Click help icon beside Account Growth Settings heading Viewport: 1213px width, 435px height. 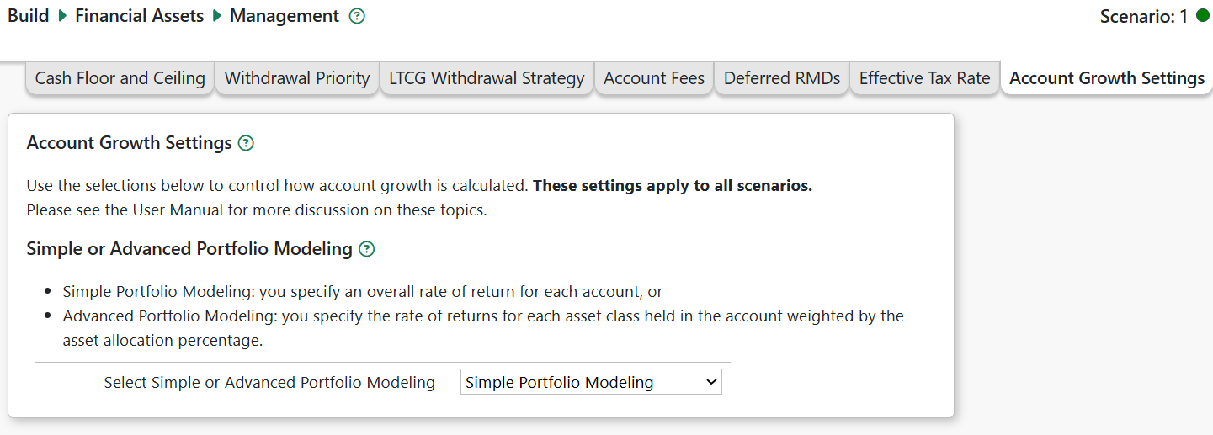click(246, 143)
